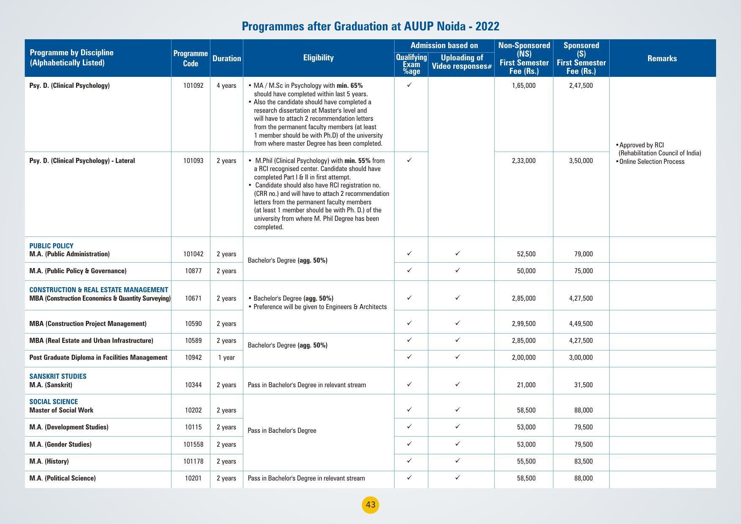Select the "SANSKRIT STUDIES" discipline heading
The height and width of the screenshot is (524, 741).
(58, 376)
